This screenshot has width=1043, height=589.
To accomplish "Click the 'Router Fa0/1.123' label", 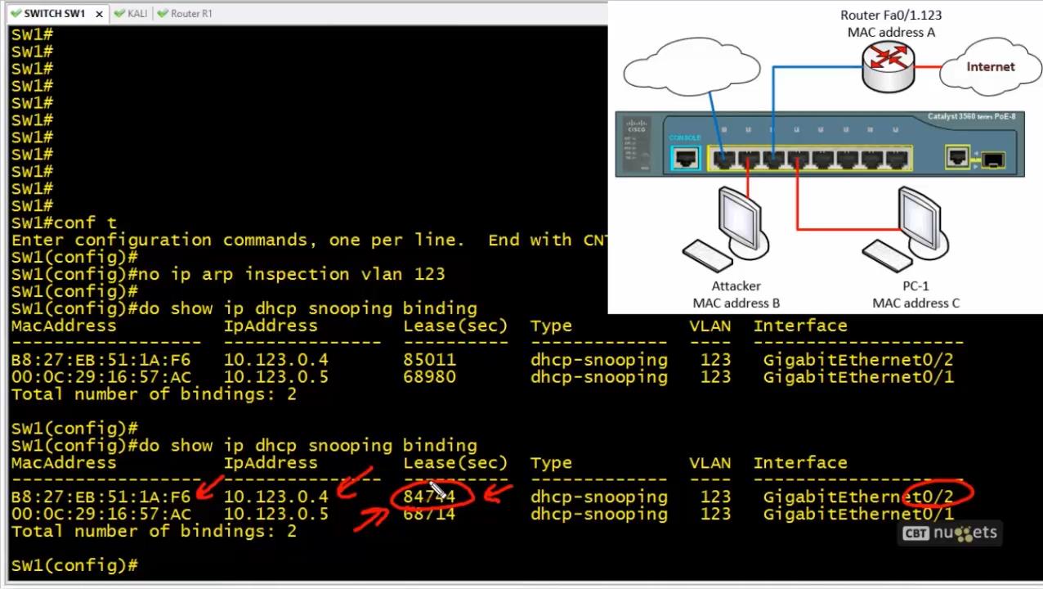I will 891,15.
